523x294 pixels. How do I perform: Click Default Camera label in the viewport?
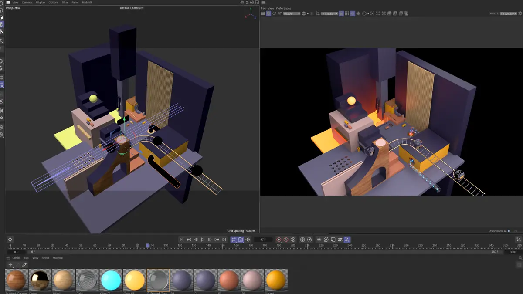(131, 8)
